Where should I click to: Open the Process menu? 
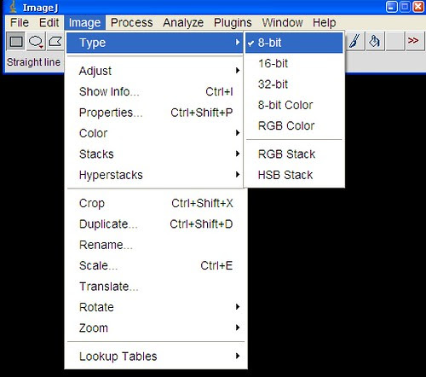point(131,22)
